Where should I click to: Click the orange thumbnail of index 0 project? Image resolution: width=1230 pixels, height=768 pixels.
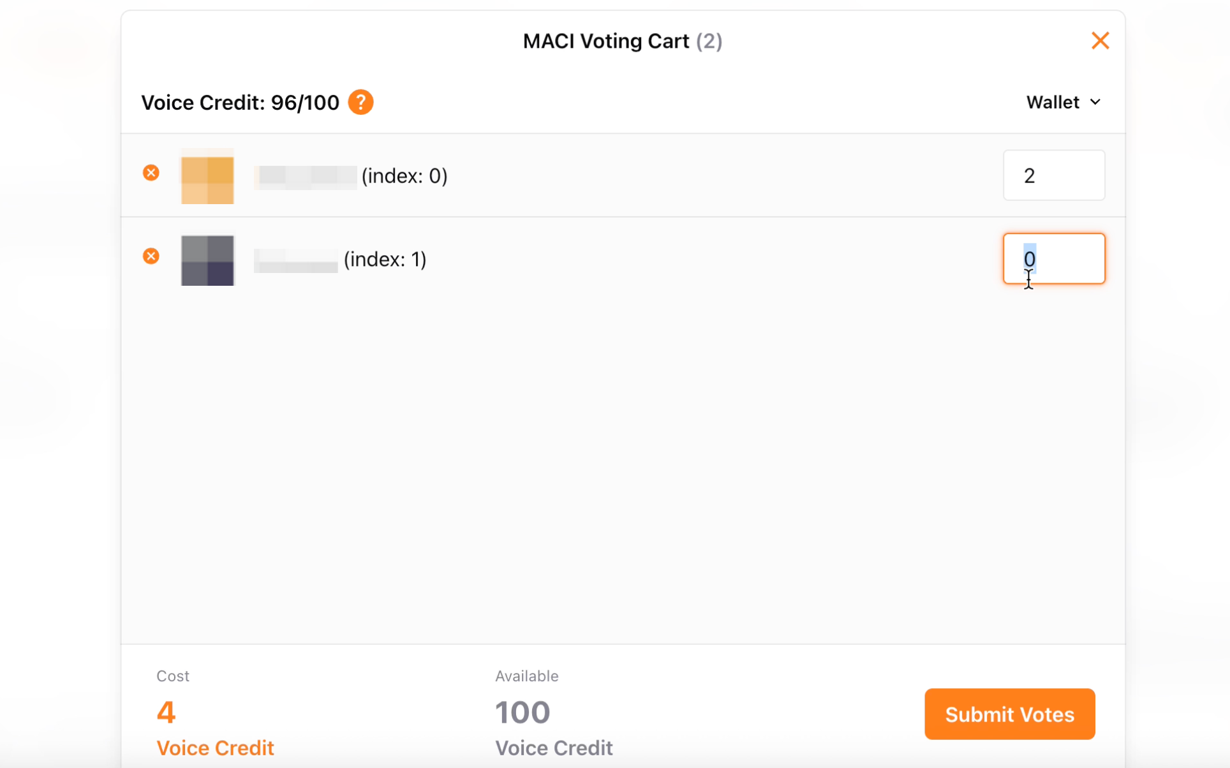point(207,177)
